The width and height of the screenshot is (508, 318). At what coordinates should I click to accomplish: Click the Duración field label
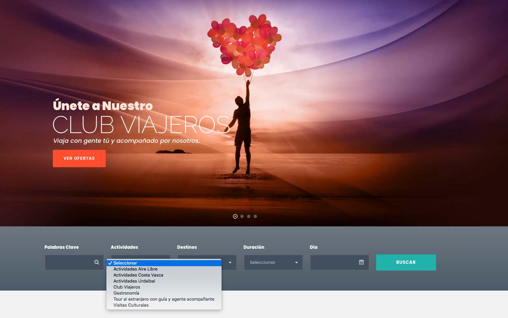pyautogui.click(x=254, y=247)
